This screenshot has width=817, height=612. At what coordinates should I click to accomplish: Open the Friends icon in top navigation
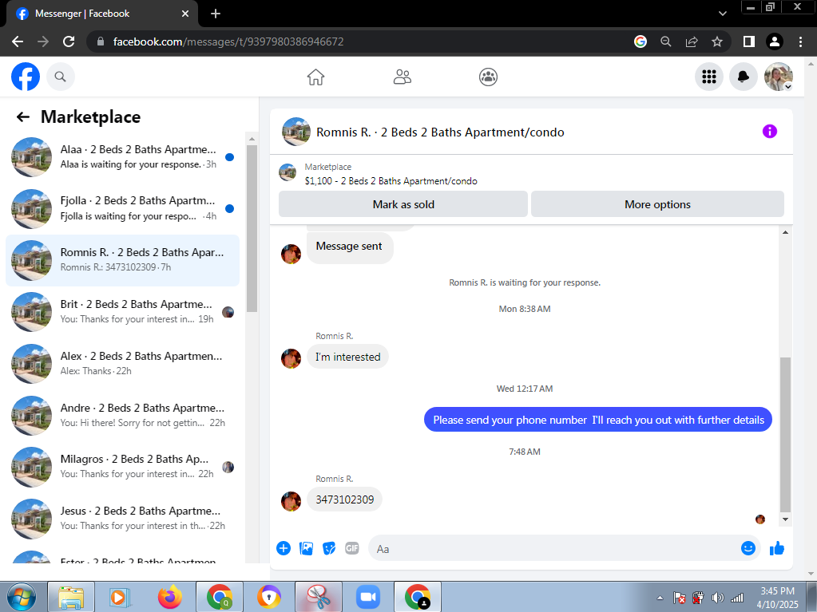402,77
